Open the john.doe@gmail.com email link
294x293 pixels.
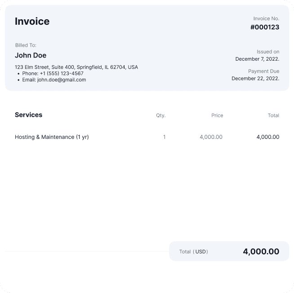(62, 80)
